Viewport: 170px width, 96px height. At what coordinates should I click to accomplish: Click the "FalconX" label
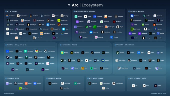pos(30,63)
